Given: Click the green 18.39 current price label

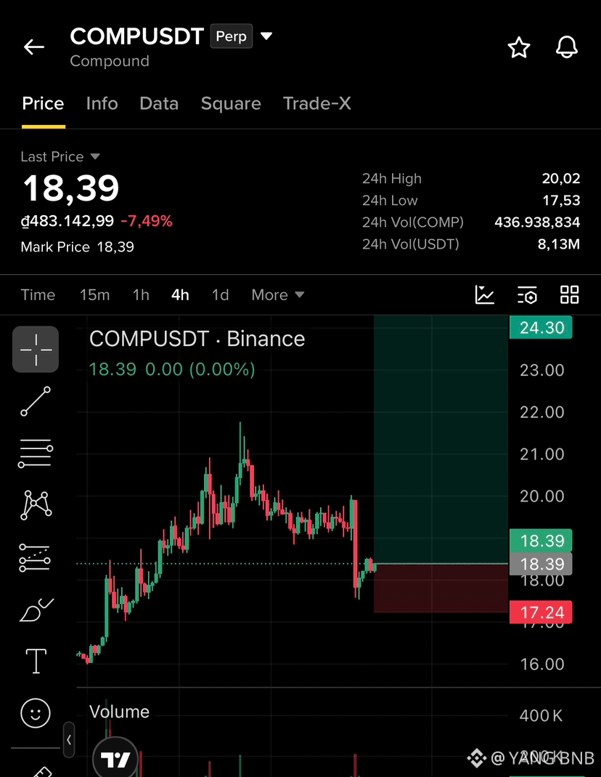Looking at the screenshot, I should coord(541,541).
